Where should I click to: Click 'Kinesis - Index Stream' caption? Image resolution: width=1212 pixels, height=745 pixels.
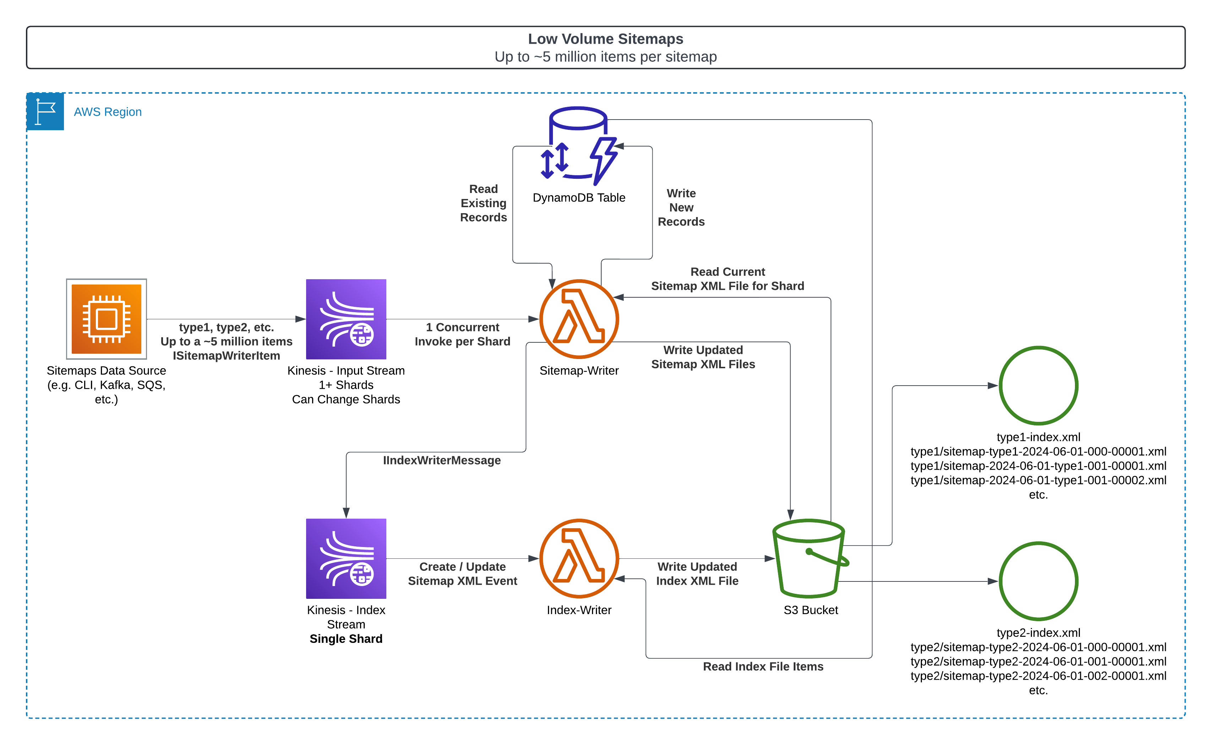(346, 617)
